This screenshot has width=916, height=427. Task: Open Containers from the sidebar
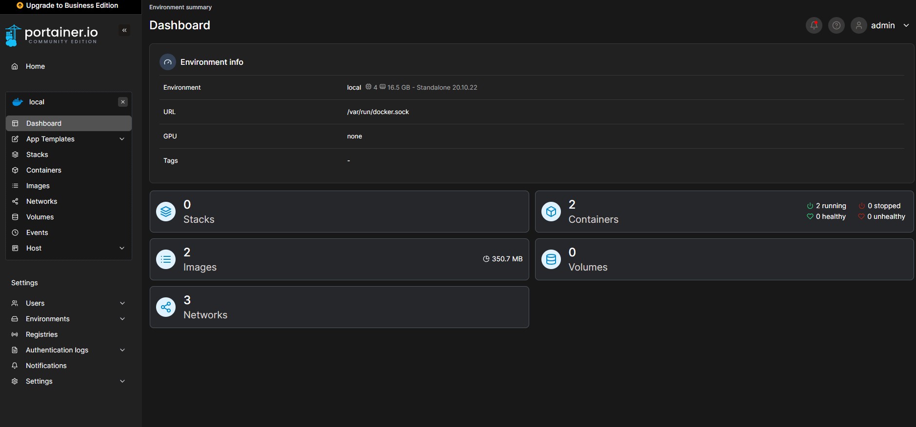pyautogui.click(x=69, y=170)
